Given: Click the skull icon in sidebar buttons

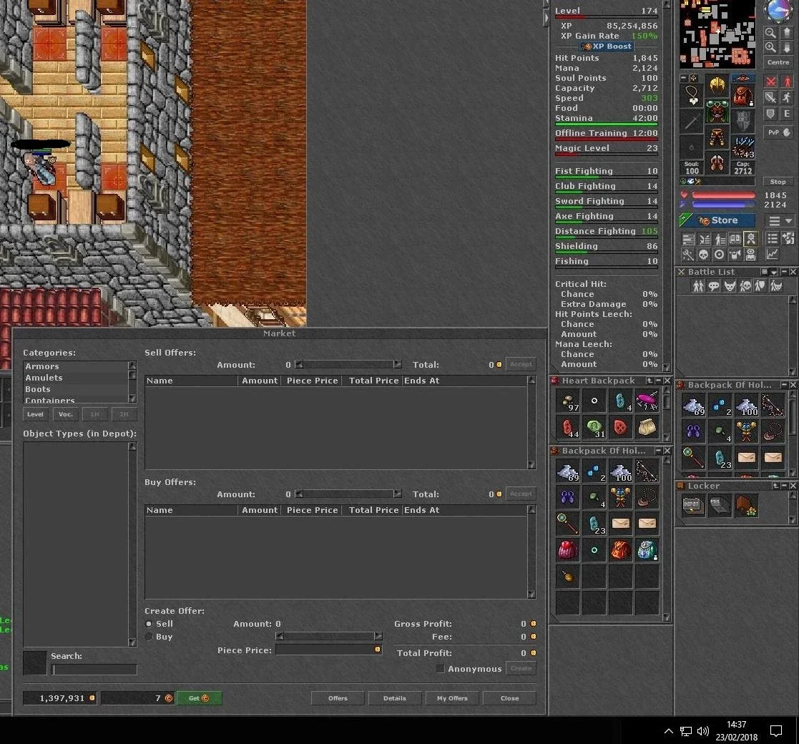Looking at the screenshot, I should pyautogui.click(x=703, y=254).
